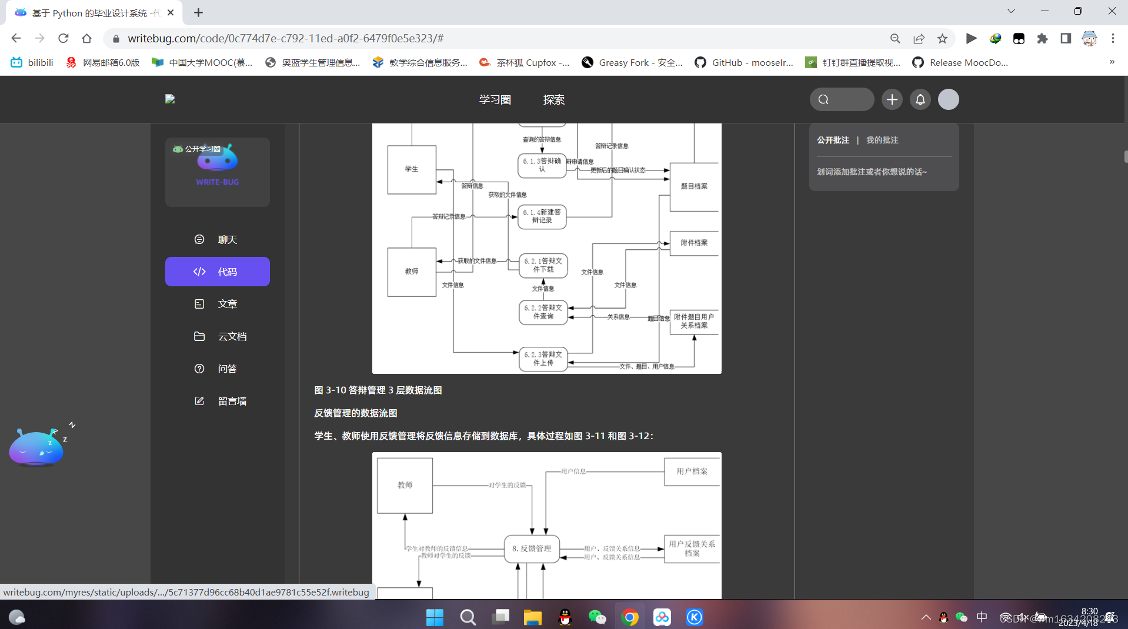Click the WRITE-BUG mascot robot avatar
The width and height of the screenshot is (1128, 629).
click(217, 159)
